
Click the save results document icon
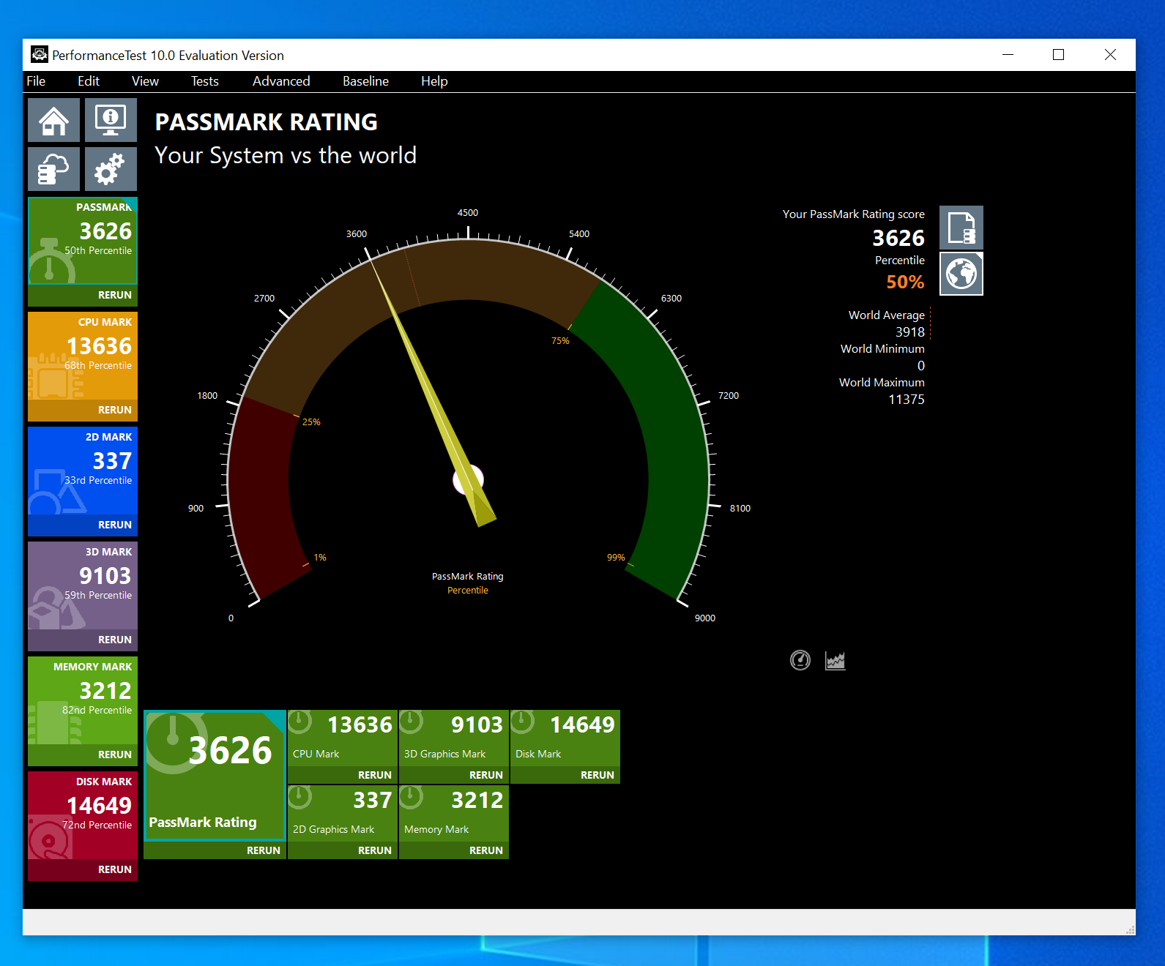(961, 228)
